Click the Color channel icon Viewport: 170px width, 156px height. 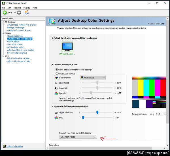click(56, 78)
